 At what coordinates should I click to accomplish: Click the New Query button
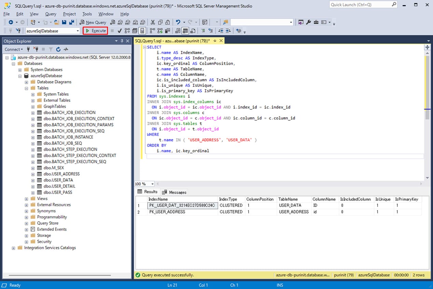coord(93,22)
